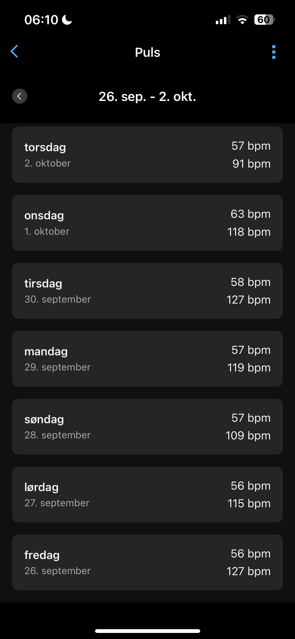Open torsdag 2. oktober entry

click(147, 155)
